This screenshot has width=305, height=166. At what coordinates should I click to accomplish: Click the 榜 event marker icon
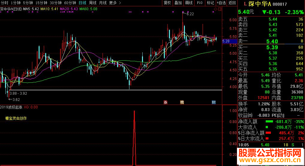[x=182, y=102]
